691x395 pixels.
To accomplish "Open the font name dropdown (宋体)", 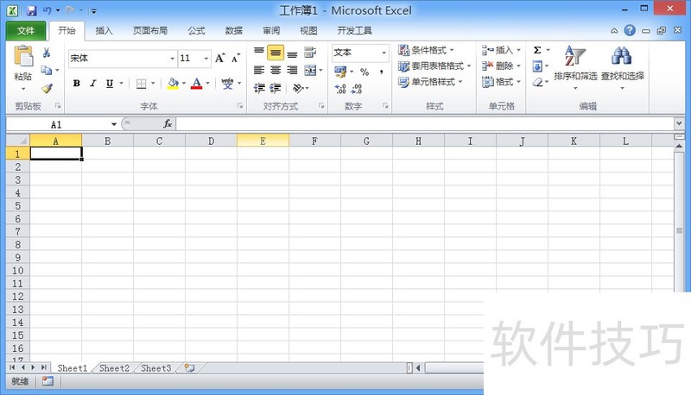I will tap(172, 59).
